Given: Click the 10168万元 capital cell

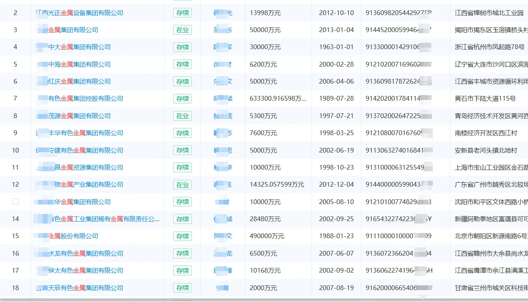Looking at the screenshot, I should point(265,270).
